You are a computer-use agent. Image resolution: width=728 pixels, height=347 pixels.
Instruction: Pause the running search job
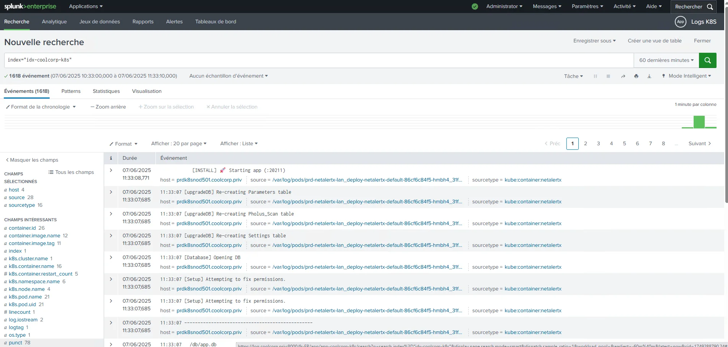coord(595,76)
